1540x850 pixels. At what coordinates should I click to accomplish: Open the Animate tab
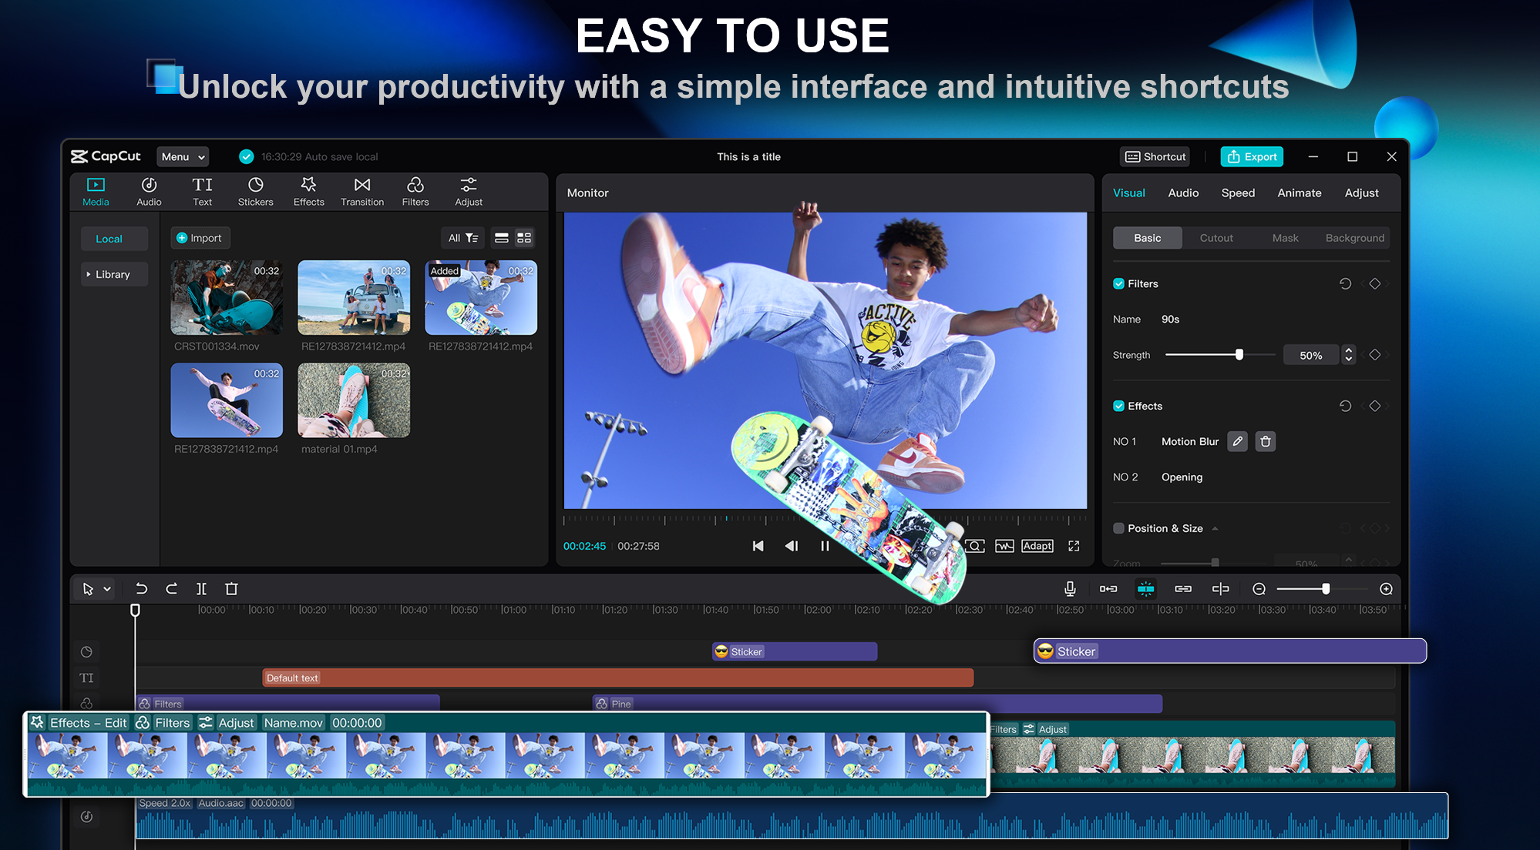tap(1299, 192)
